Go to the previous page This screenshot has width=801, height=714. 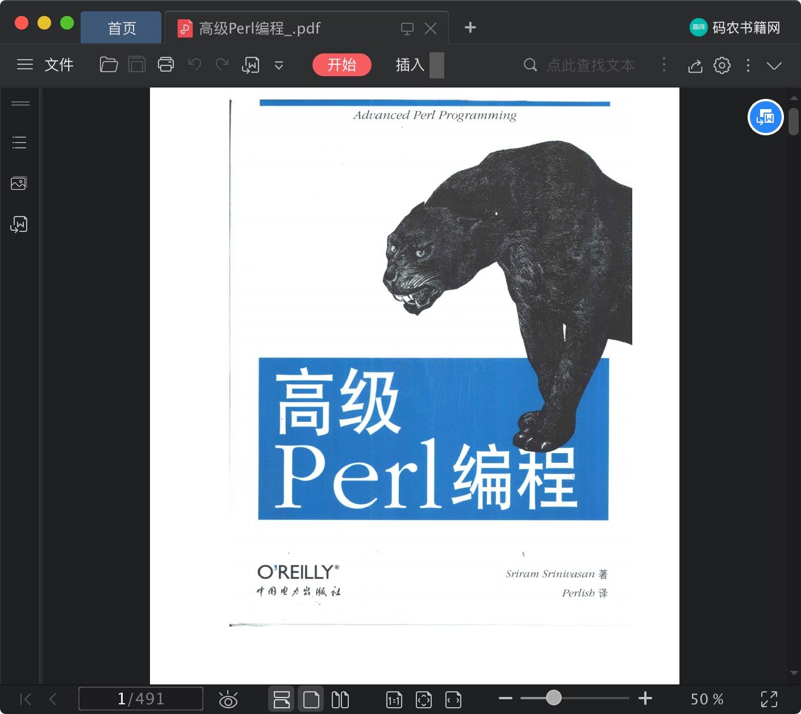(x=53, y=699)
